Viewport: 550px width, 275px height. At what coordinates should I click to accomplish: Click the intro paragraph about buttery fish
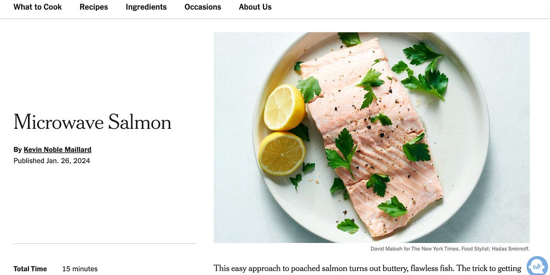[367, 268]
